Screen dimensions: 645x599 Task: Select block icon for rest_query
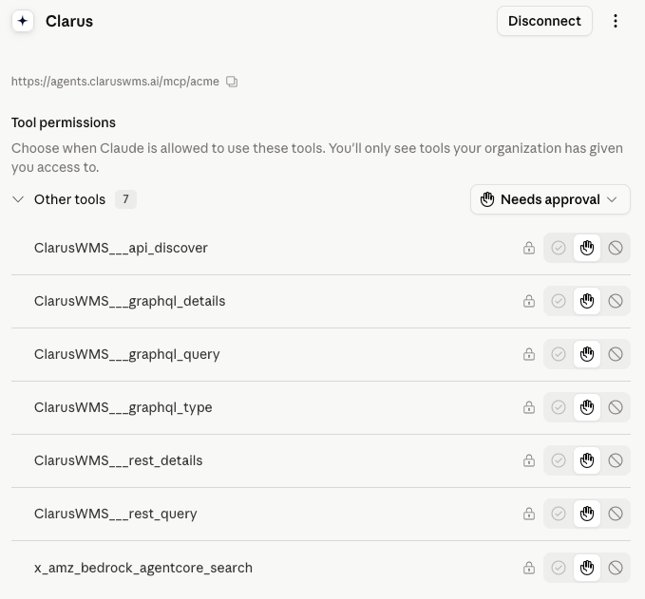[616, 514]
